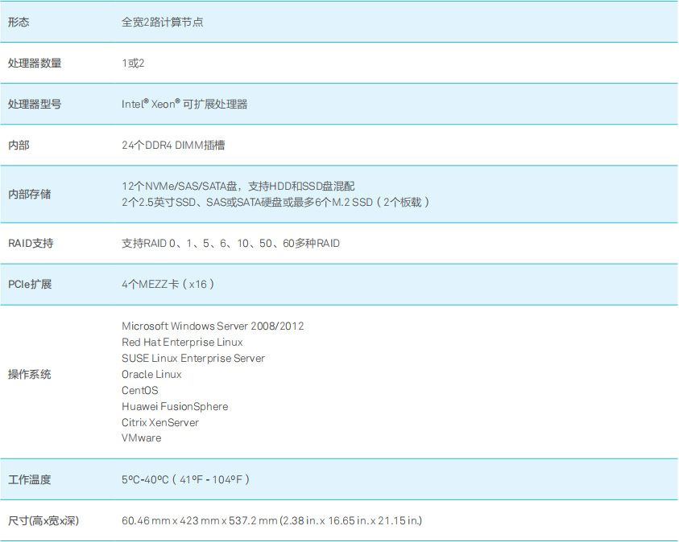Click the 内部存储 row label
This screenshot has width=679, height=542.
click(x=30, y=194)
